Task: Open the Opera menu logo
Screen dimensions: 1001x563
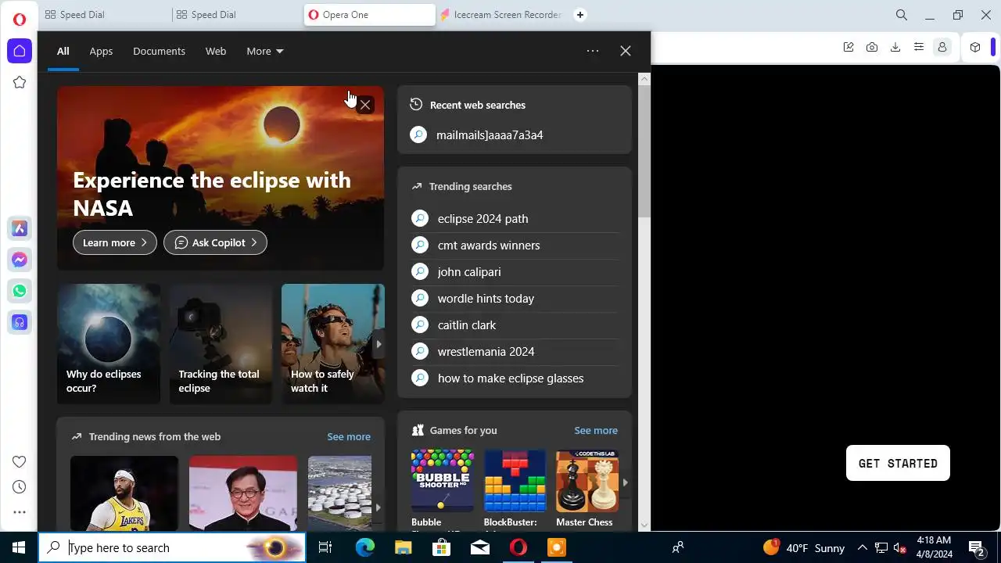Action: [20, 20]
